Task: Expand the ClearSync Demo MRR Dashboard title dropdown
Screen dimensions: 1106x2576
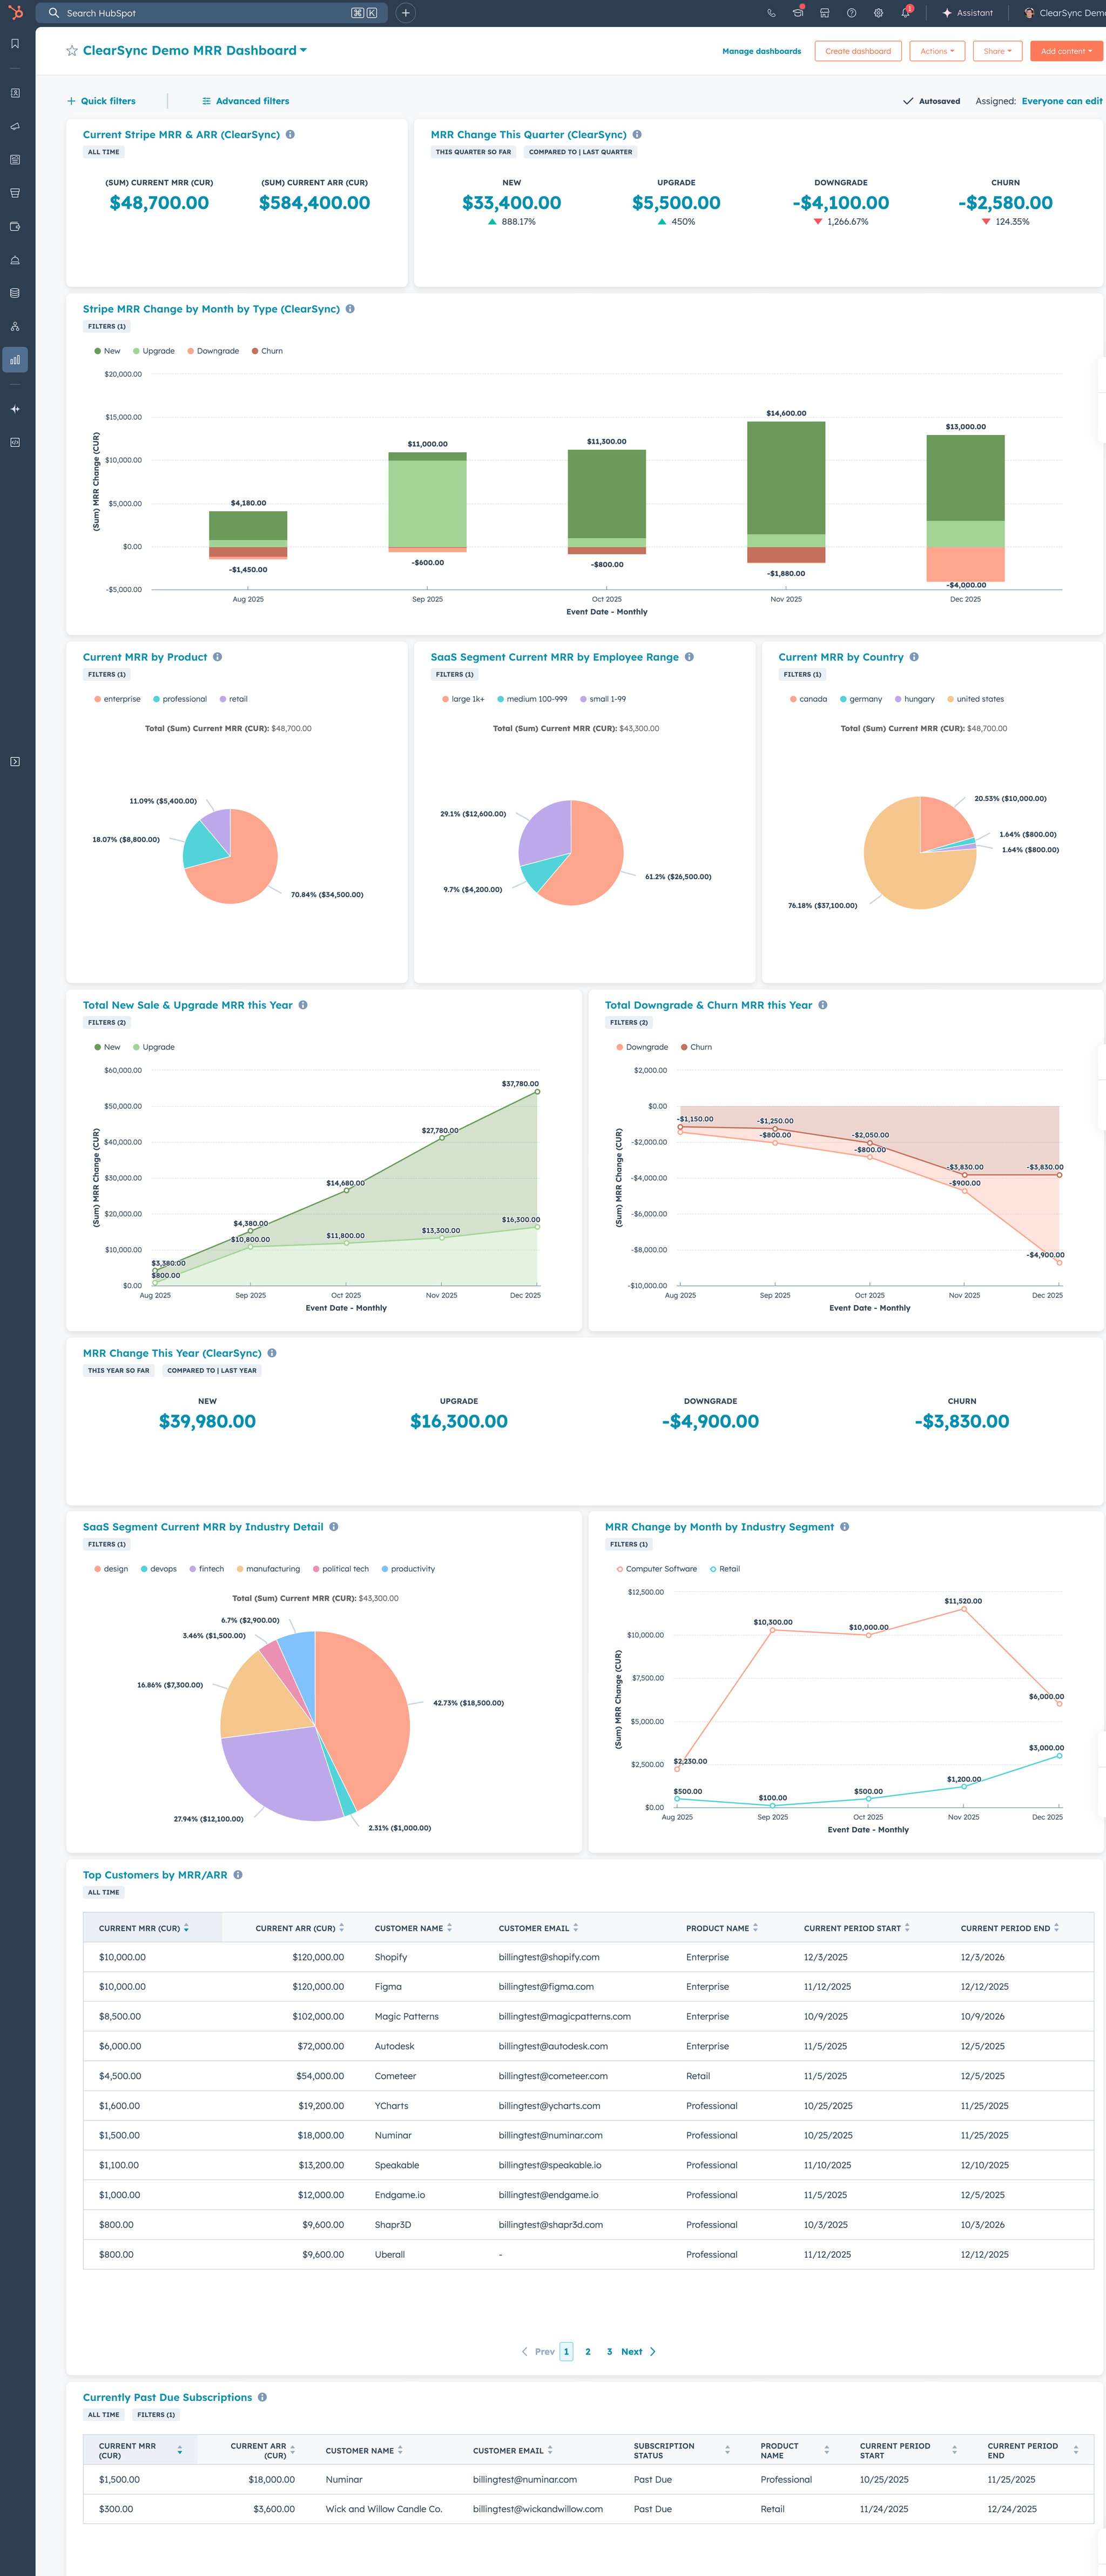Action: pos(303,50)
